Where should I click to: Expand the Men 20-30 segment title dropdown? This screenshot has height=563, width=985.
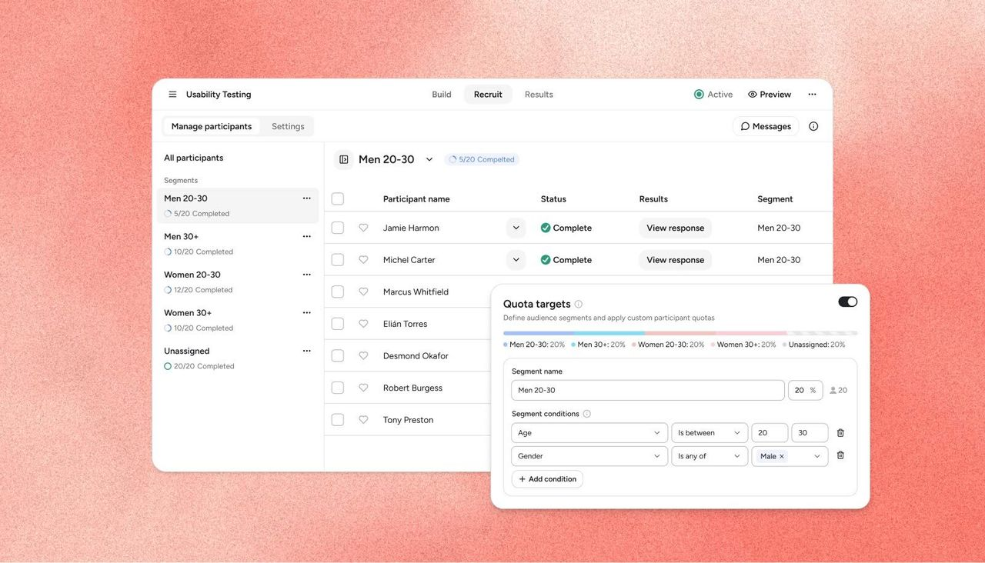pos(429,159)
